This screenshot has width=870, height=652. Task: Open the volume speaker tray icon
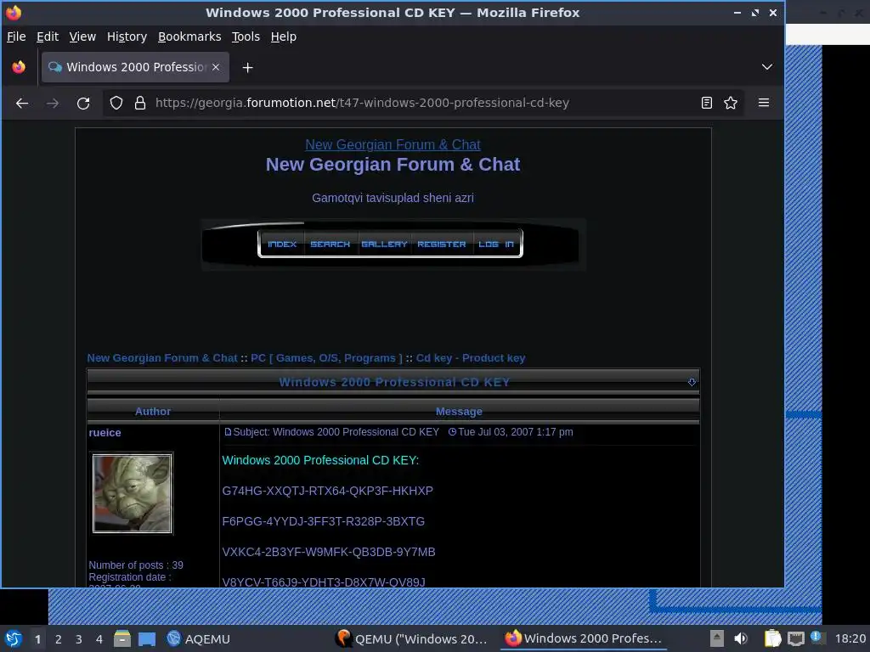[741, 638]
